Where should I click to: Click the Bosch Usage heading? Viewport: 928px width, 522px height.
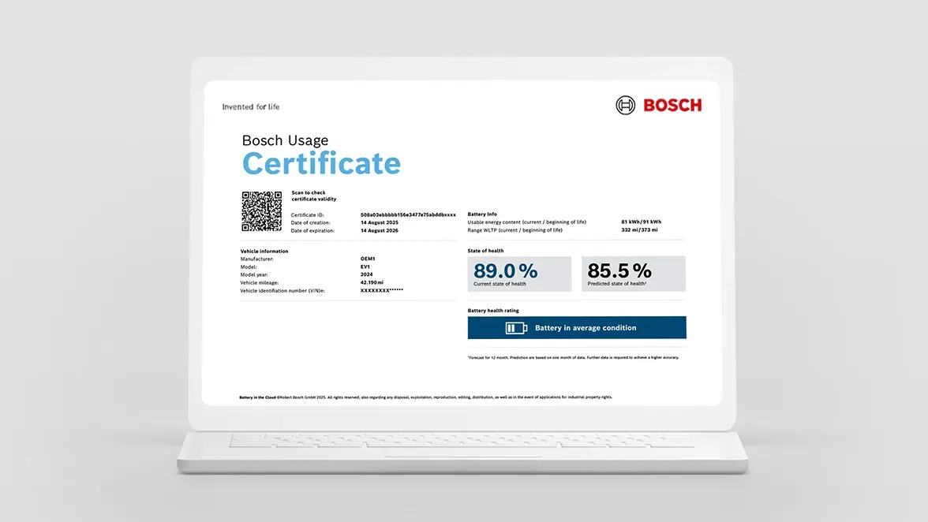click(x=285, y=140)
